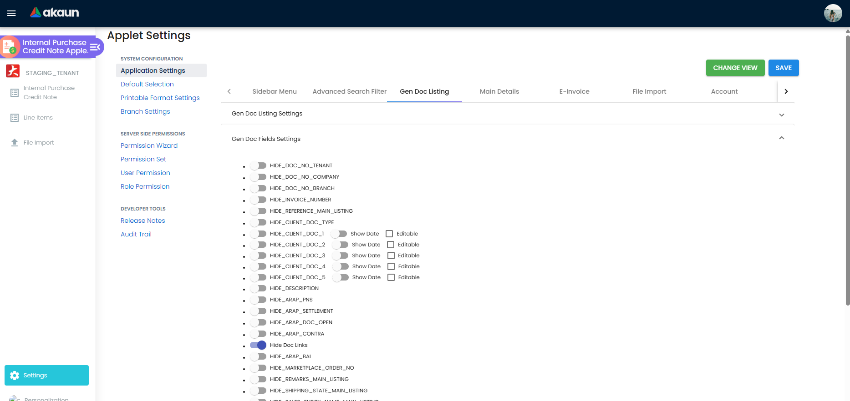Toggle HIDE_REFERENCE_MAIN_LISTING switch

click(x=258, y=211)
